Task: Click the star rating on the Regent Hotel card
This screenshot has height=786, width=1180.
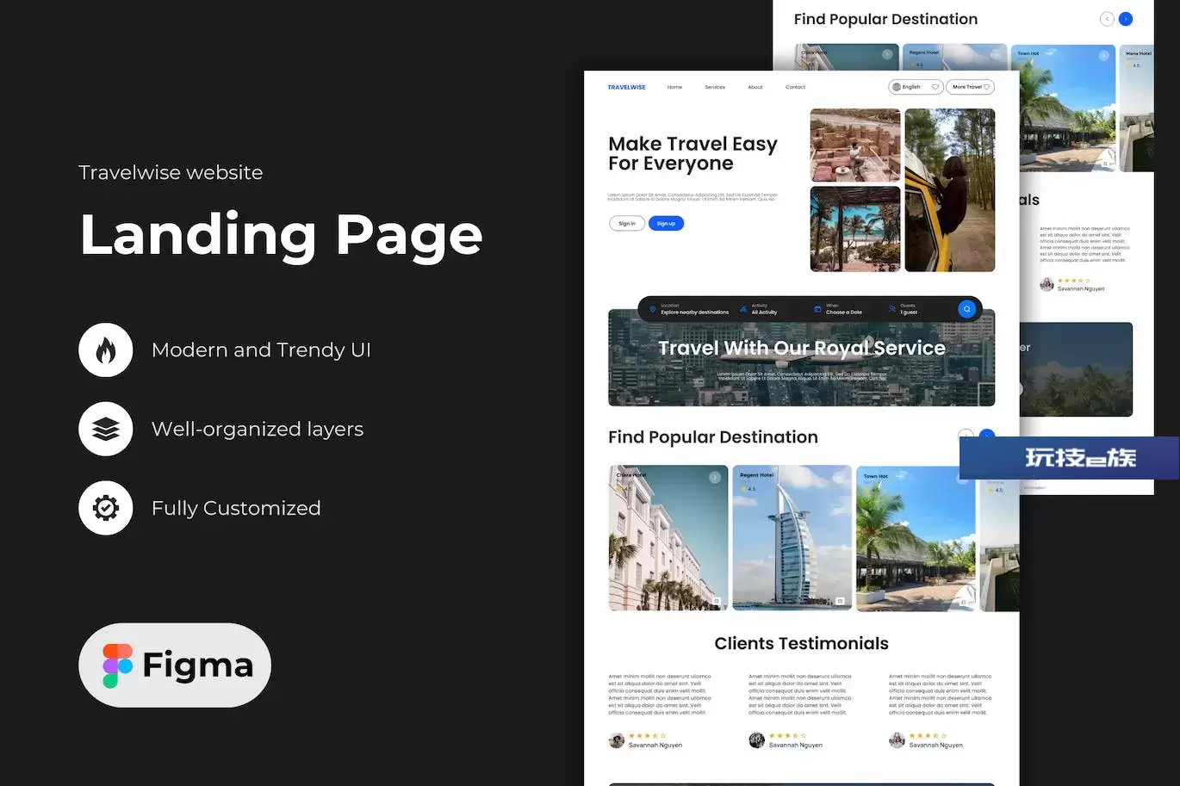Action: click(748, 489)
